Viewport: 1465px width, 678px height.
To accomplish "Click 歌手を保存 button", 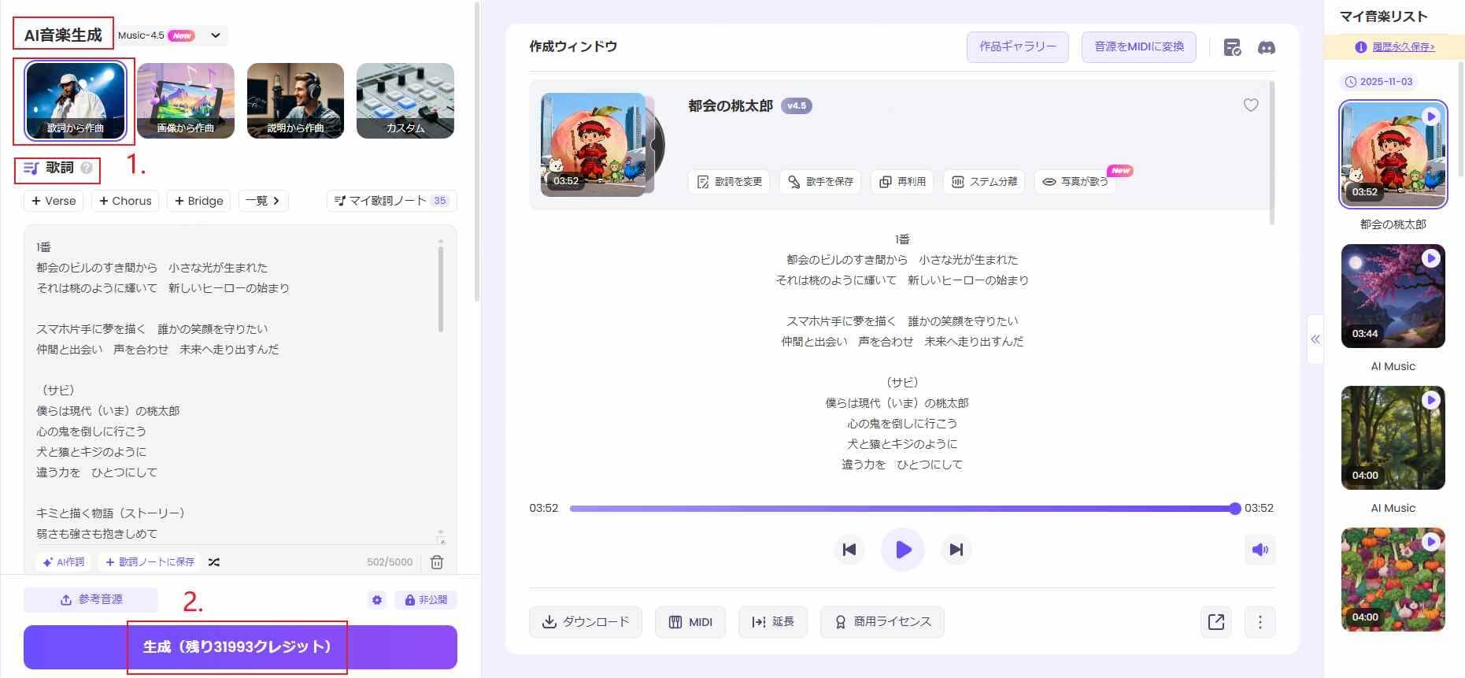I will tap(821, 182).
